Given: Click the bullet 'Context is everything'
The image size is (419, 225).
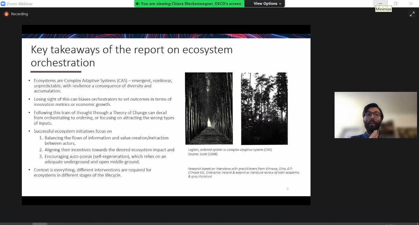Looking at the screenshot, I should click(x=93, y=172).
